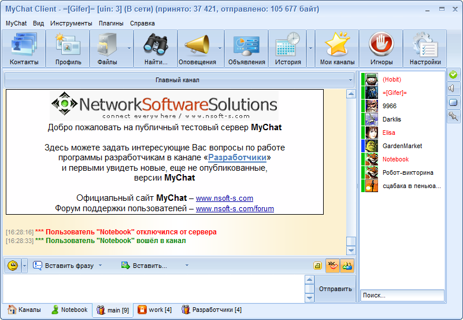Open the Профиль toolbar button
Viewport: 463px width, 320px height.
[68, 49]
